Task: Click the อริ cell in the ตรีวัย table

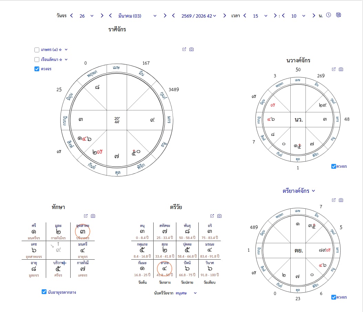Action: click(209, 231)
